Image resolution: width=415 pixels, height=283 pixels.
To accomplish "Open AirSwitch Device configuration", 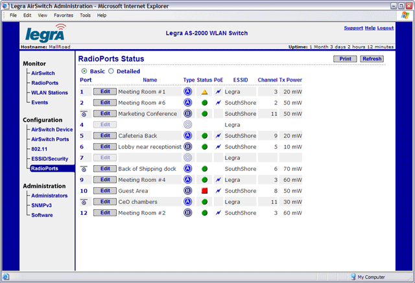I will pos(52,130).
